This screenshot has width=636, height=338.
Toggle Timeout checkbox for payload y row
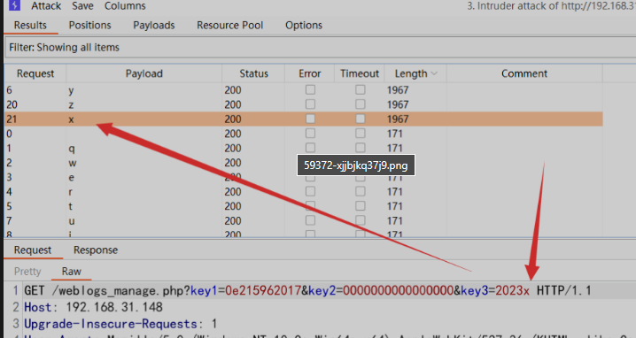click(x=361, y=89)
